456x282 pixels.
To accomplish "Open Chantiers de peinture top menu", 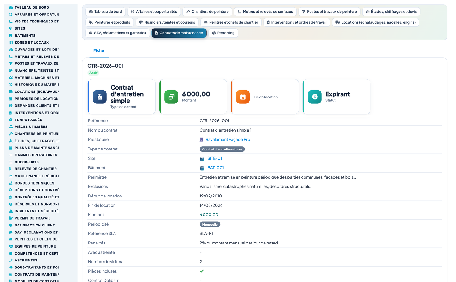I will pyautogui.click(x=207, y=12).
